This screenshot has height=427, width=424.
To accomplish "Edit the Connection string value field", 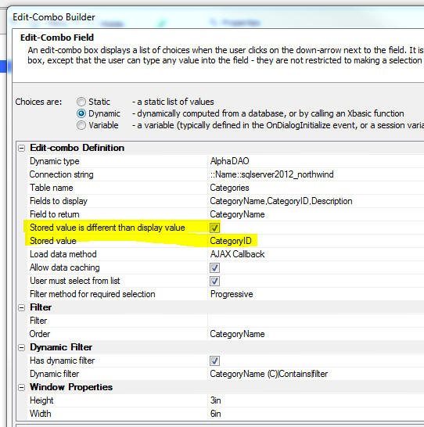I will [316, 174].
